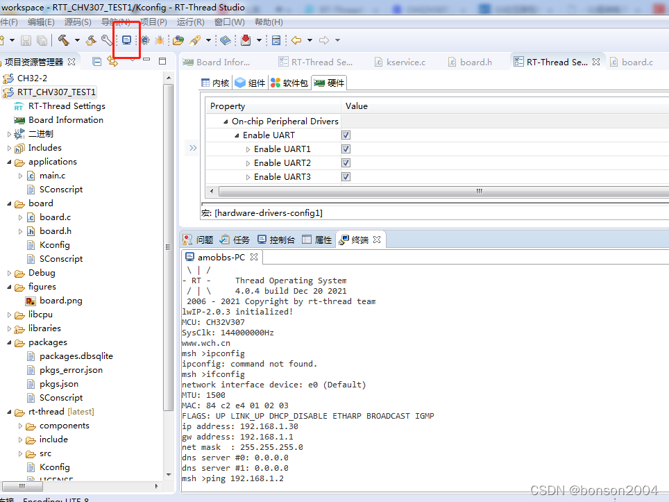Open the board.h editor tab
The image size is (669, 502).
coord(471,62)
